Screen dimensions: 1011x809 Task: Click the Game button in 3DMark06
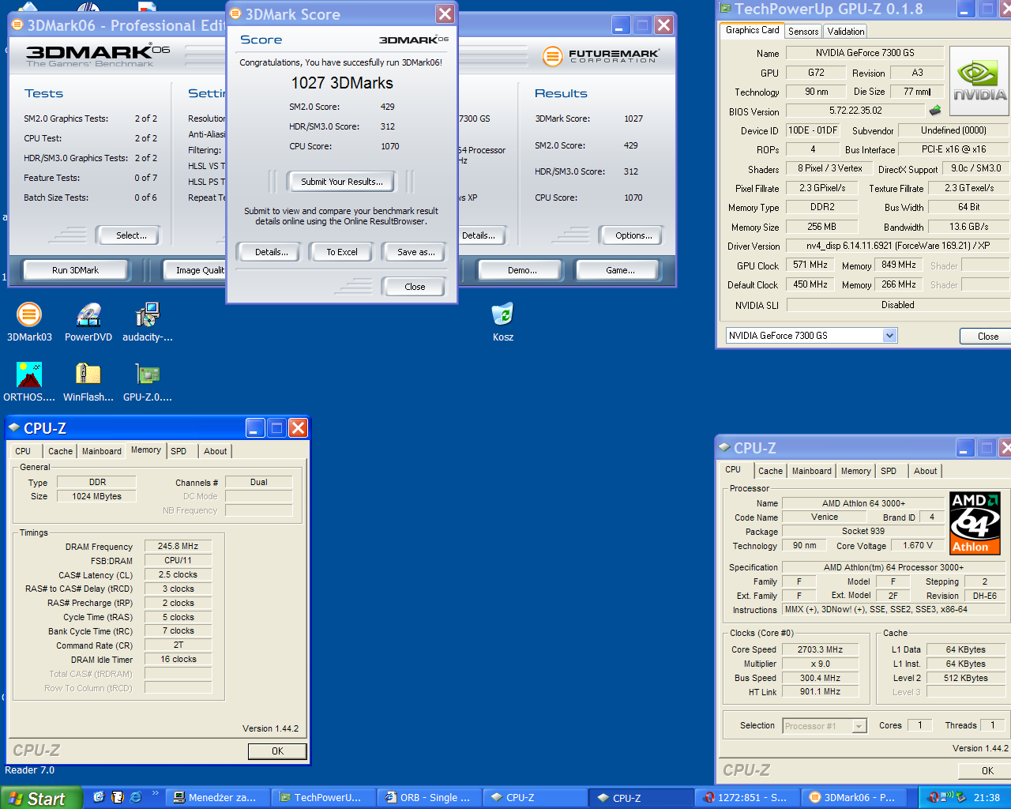click(620, 270)
